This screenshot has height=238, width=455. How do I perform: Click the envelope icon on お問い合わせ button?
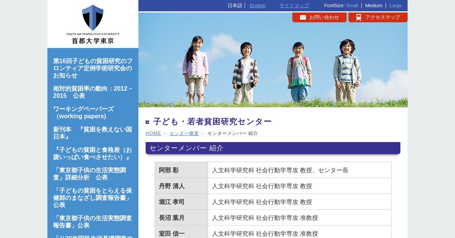click(303, 17)
